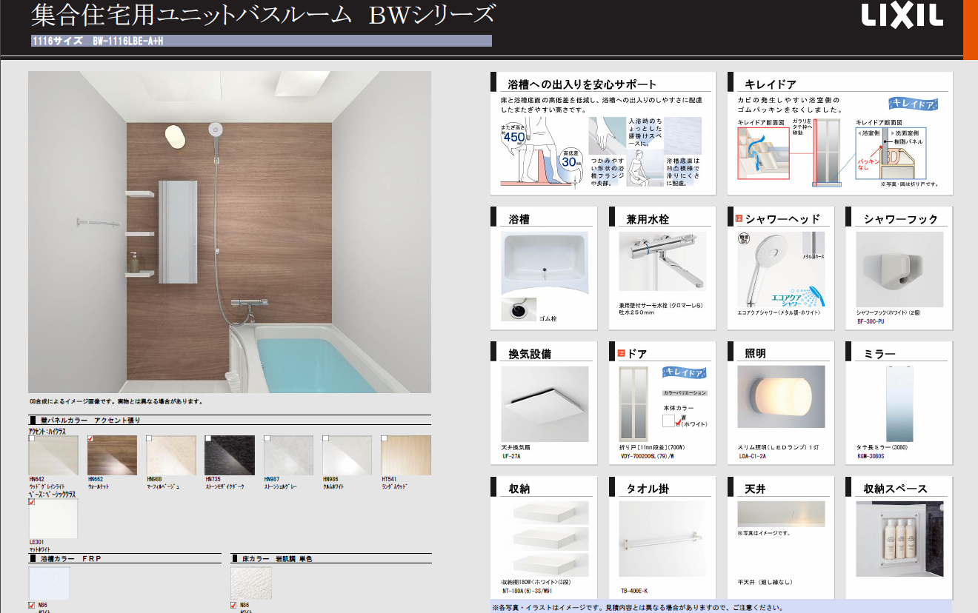The width and height of the screenshot is (978, 613).
Task: Toggle the N86 checkbox under 床カラー
Action: 234,605
